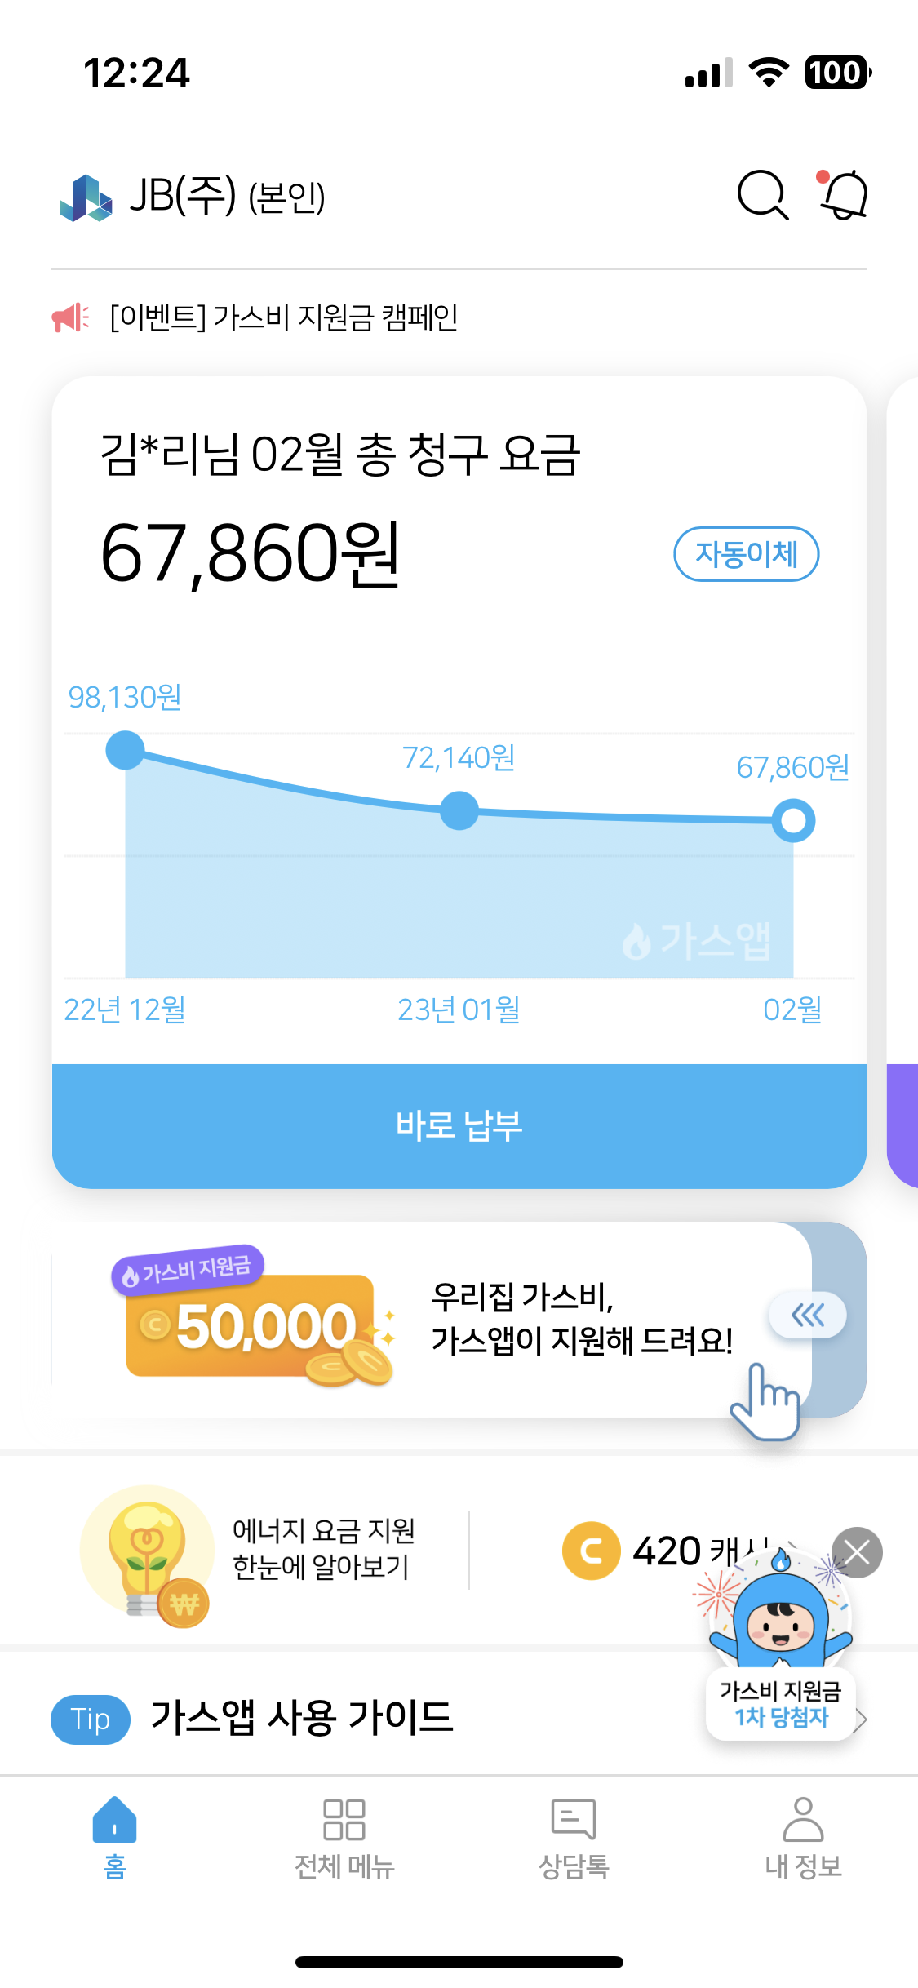918x1988 pixels.
Task: Go to the 내 정보 tab
Action: point(803,1836)
